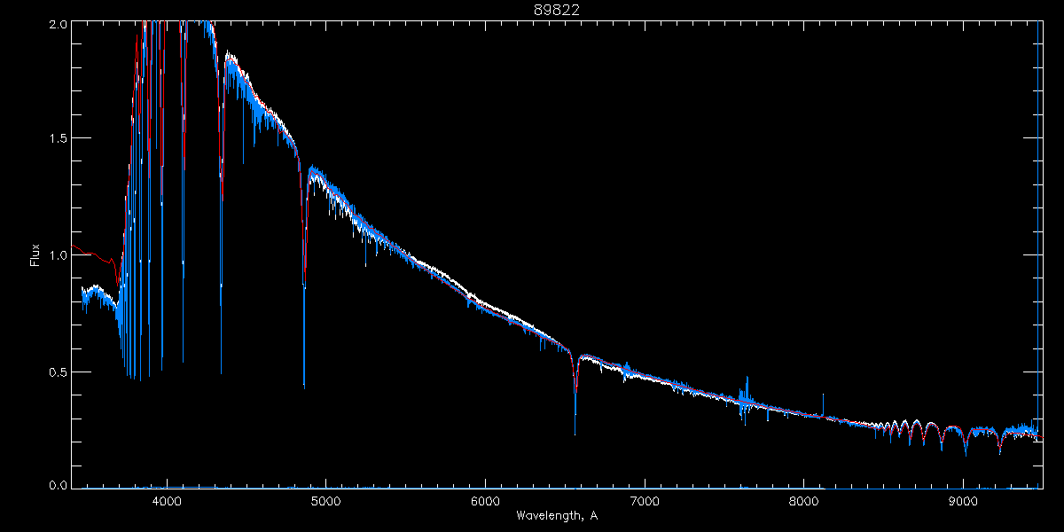Screen dimensions: 1064x532
Task: Click the narrow emission spike near 8100
Action: click(x=823, y=403)
